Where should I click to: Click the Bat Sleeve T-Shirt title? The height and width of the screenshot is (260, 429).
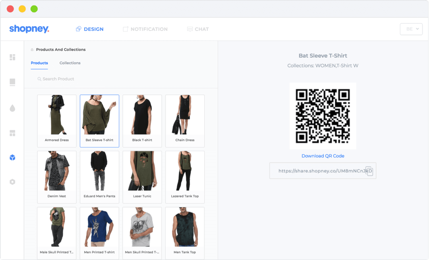coord(323,56)
